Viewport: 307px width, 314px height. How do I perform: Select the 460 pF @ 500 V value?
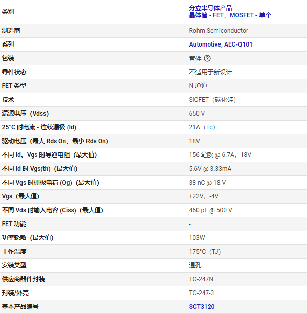click(x=210, y=210)
